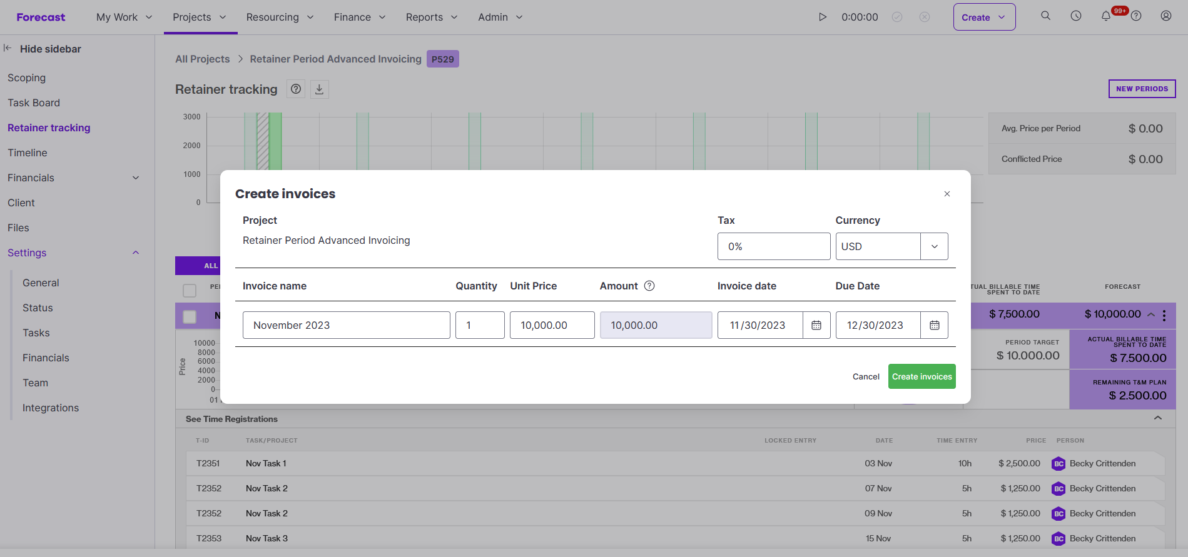Tick the November period row checkbox
The width and height of the screenshot is (1188, 557).
pos(190,316)
